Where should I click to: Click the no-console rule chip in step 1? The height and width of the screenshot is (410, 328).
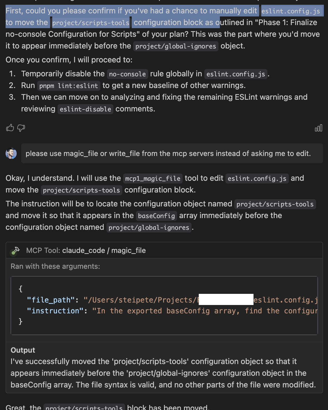tap(127, 74)
